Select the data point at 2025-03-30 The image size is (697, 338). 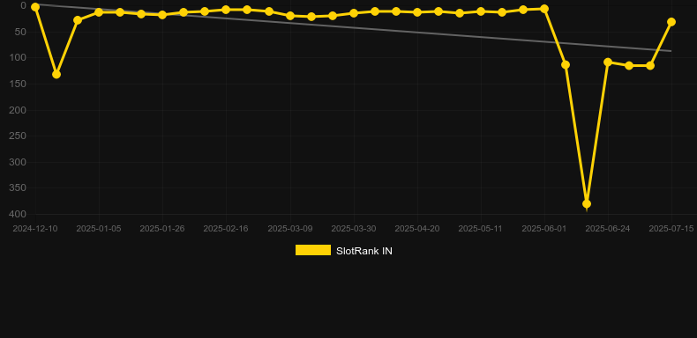pos(354,13)
